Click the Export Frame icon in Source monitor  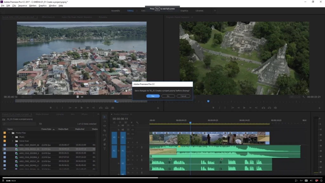point(112,108)
